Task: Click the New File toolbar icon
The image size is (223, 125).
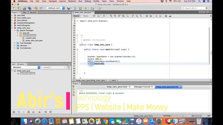Action: pos(14,8)
